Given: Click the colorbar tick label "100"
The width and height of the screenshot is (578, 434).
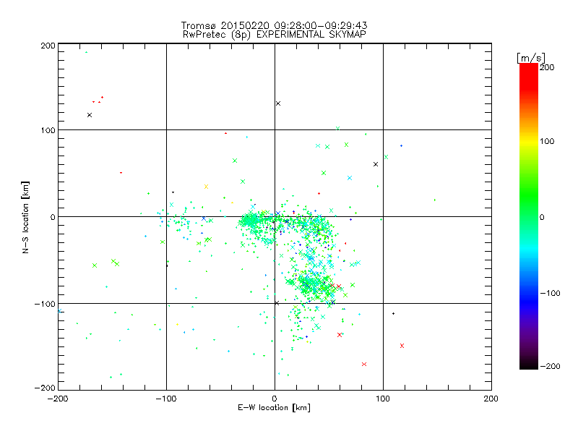Looking at the screenshot, I should click(547, 141).
